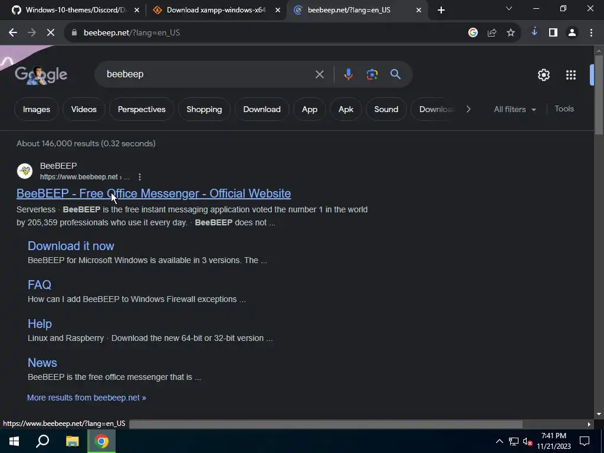Image resolution: width=604 pixels, height=453 pixels.
Task: Open the Google apps grid
Action: pos(571,75)
